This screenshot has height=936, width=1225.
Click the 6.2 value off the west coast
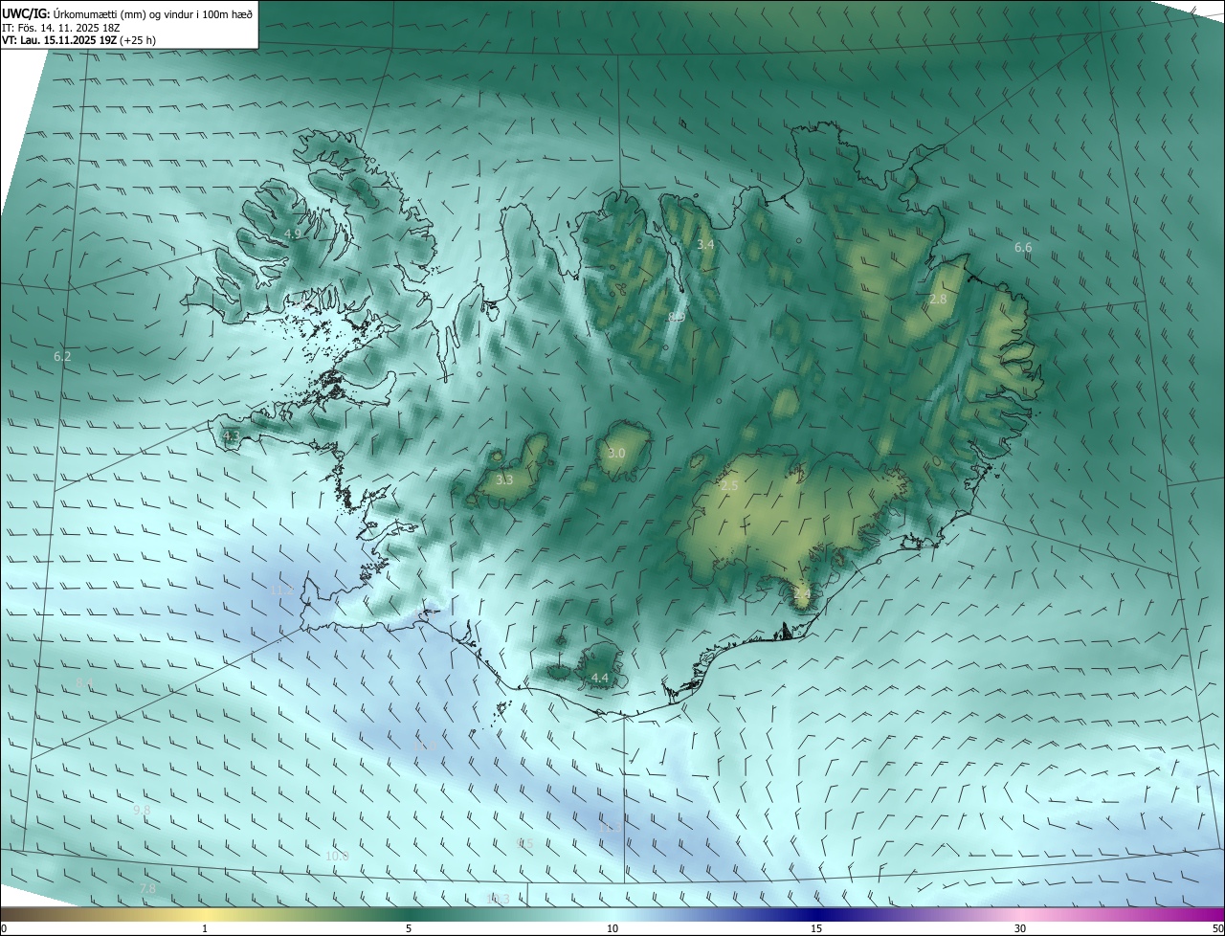[62, 356]
